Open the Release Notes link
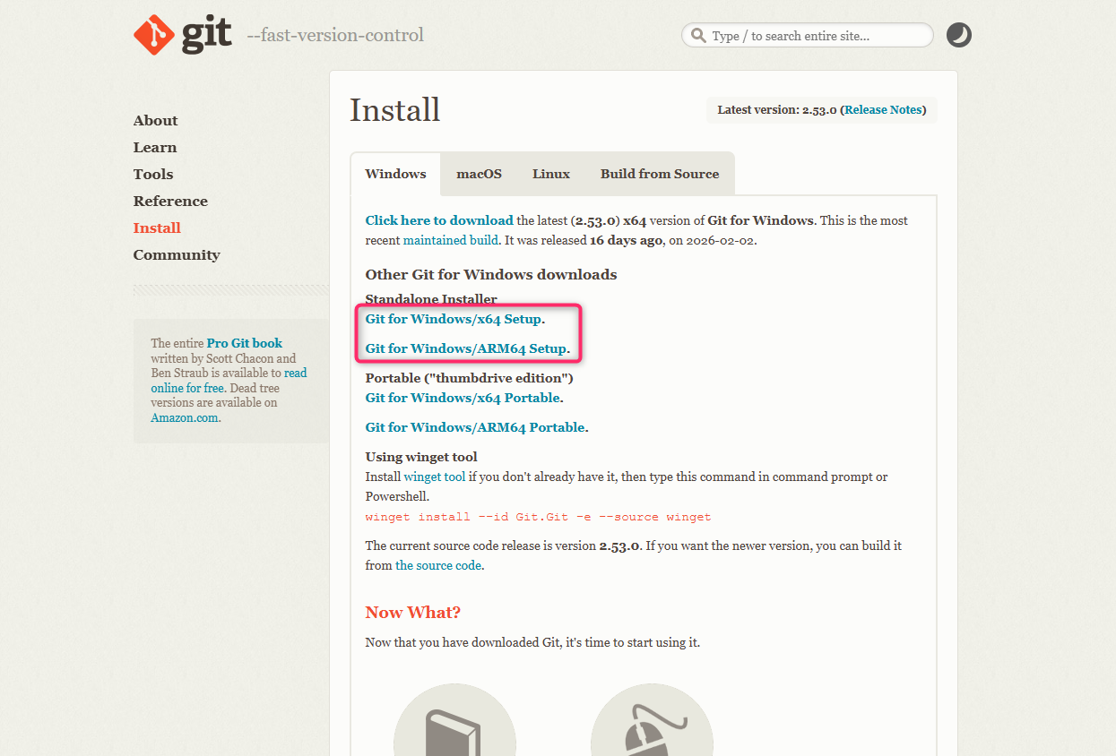Screen dimensions: 1116x756 pos(882,110)
